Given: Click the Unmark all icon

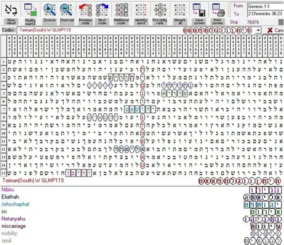Looking at the screenshot, I should [x=180, y=9].
